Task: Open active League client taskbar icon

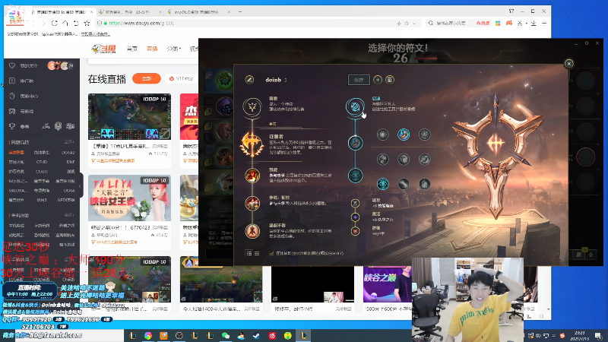Action: tap(303, 335)
